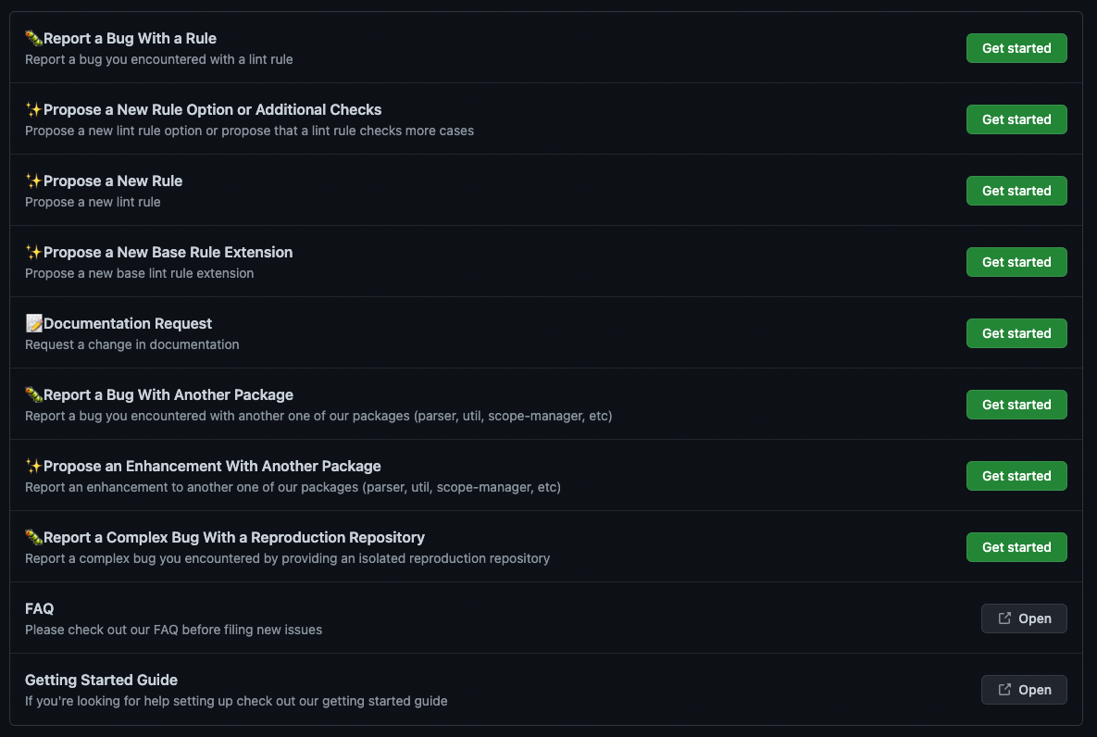The height and width of the screenshot is (737, 1097).
Task: Click external link icon in Getting Started Guide Open button
Action: tap(1004, 690)
